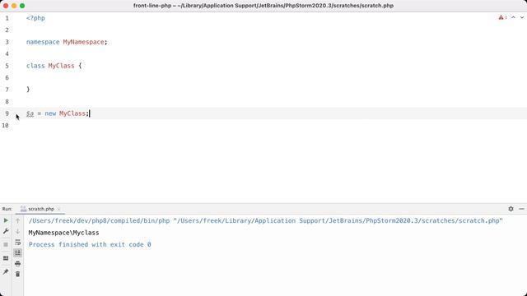Jump down the stack trace with down arrow
527x296 pixels.
point(18,231)
